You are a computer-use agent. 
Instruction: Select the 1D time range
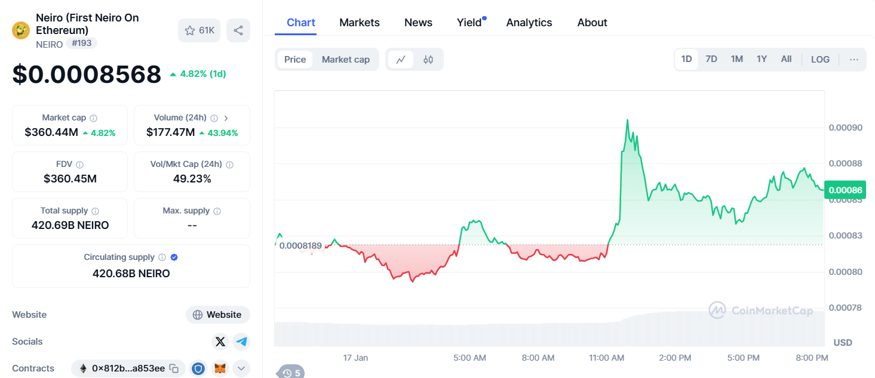687,59
